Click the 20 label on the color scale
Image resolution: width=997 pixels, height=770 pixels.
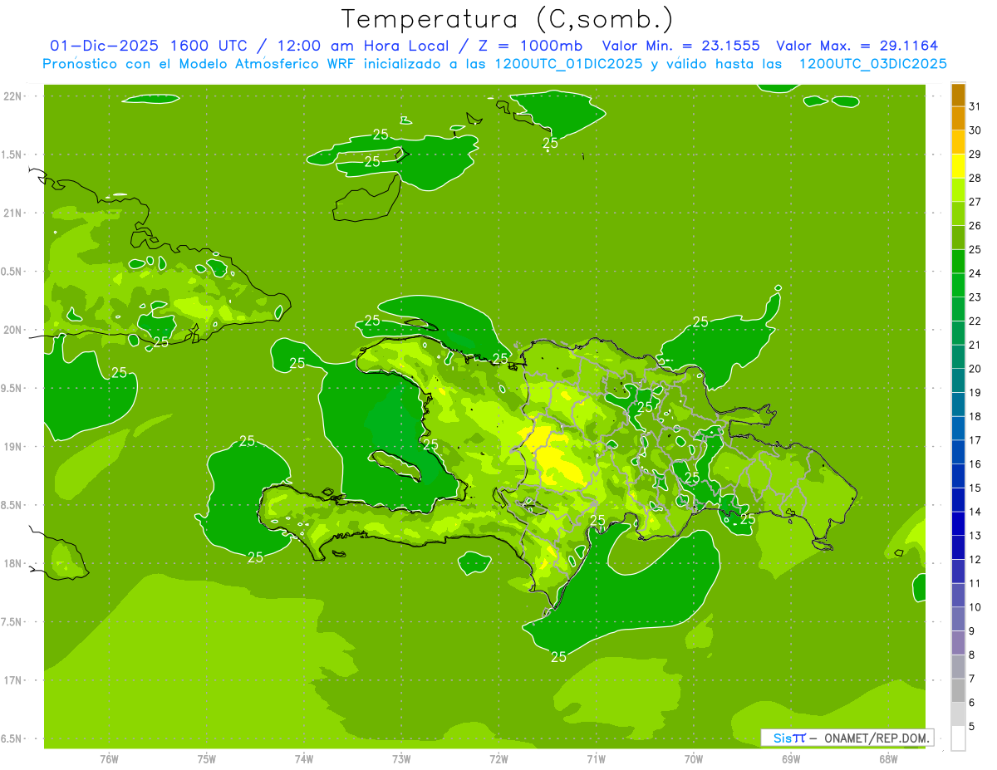click(975, 369)
